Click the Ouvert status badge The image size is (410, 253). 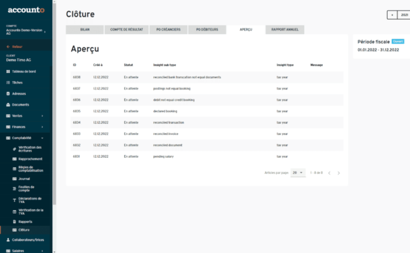398,42
